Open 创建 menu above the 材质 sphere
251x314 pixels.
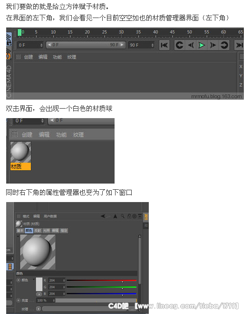27,135
